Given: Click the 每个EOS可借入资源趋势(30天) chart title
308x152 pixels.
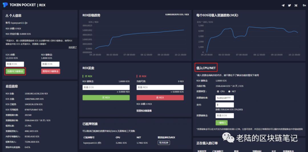Looking at the screenshot, I should pyautogui.click(x=217, y=15).
